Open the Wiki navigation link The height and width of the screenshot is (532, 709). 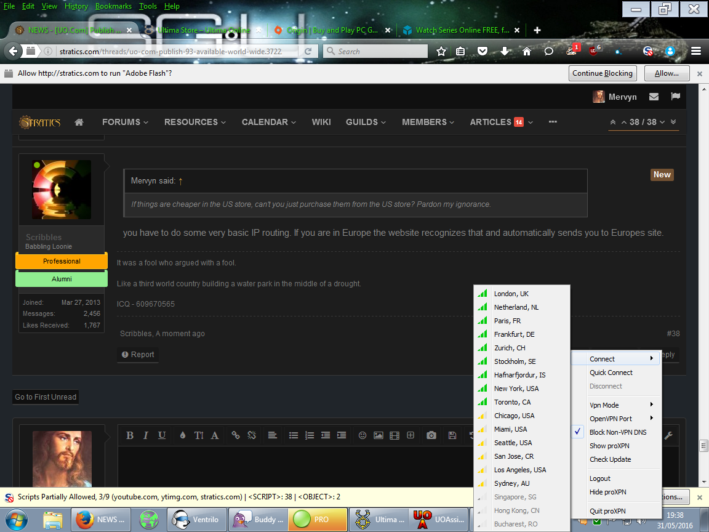321,122
